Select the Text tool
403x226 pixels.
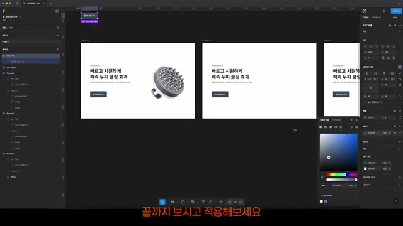(x=203, y=202)
